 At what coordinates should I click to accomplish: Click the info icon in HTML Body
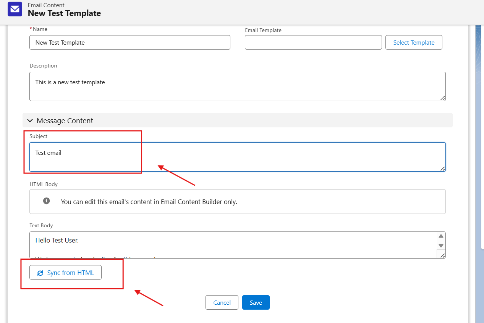tap(47, 201)
